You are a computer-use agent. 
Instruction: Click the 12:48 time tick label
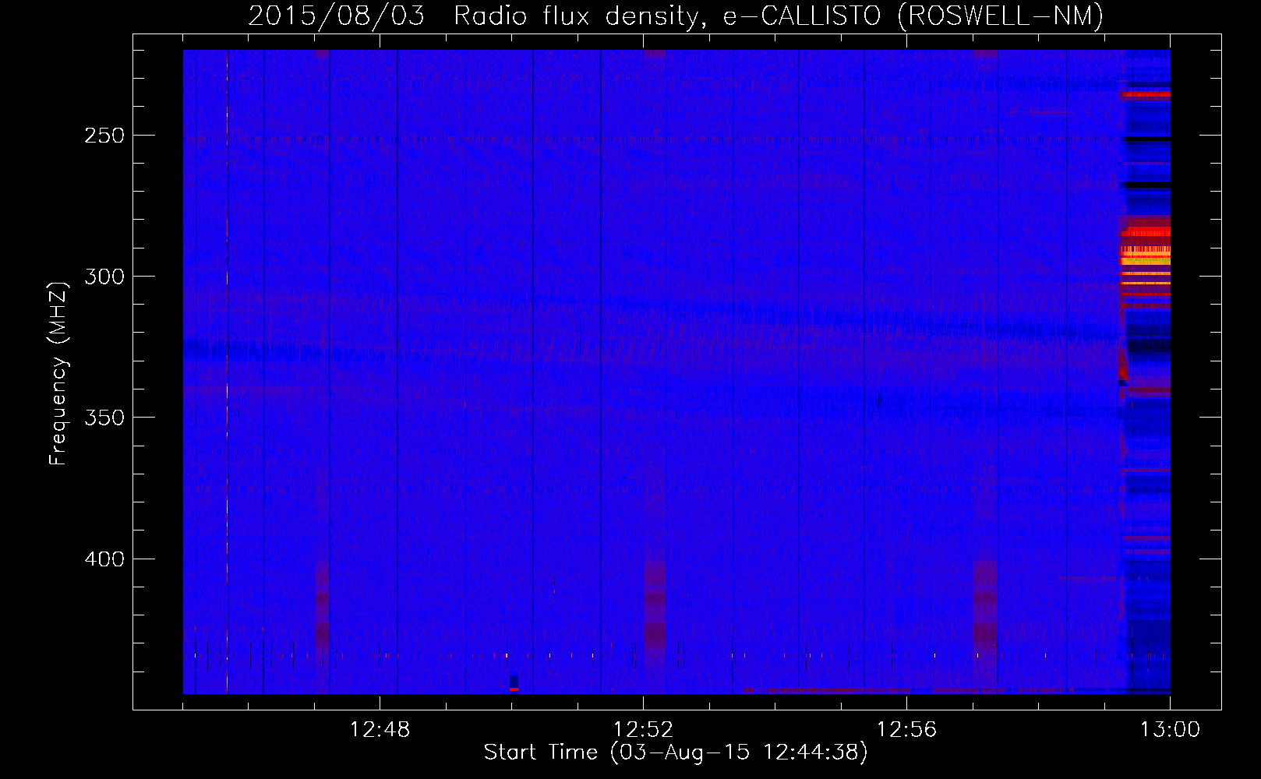click(380, 730)
